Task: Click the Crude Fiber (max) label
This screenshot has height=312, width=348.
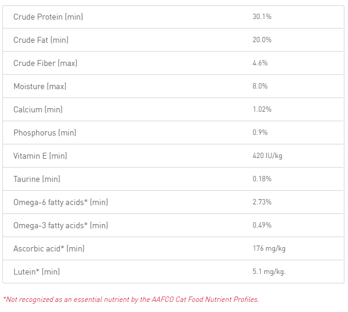Action: click(45, 63)
